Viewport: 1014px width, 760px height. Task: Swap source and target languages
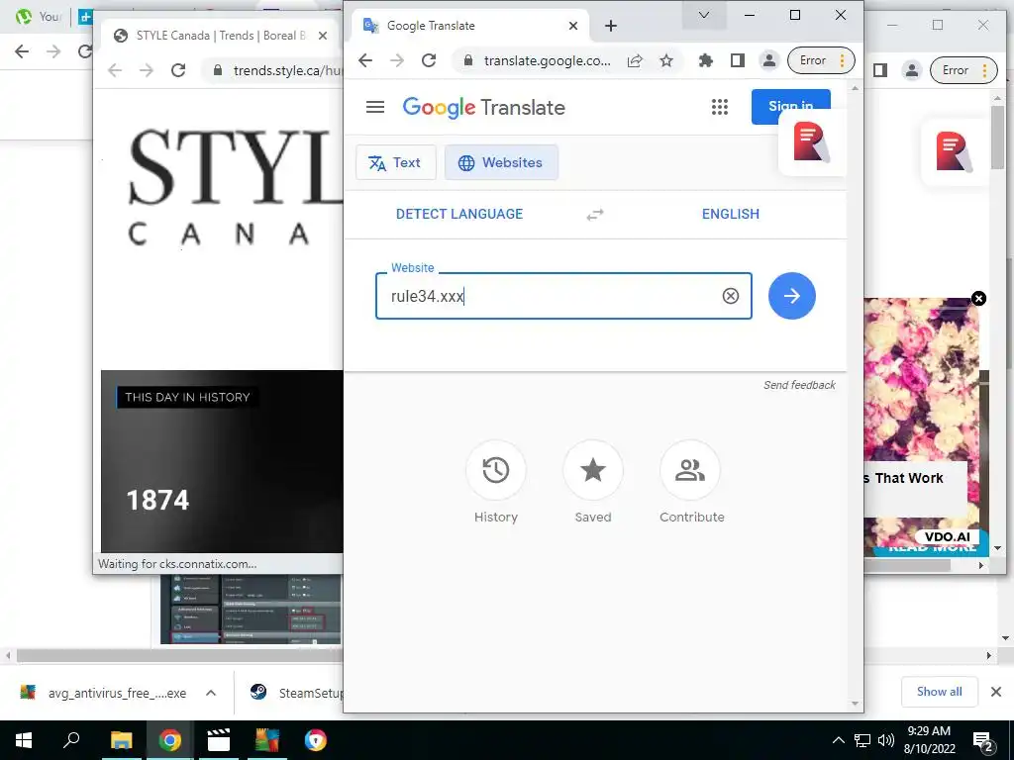(x=595, y=215)
